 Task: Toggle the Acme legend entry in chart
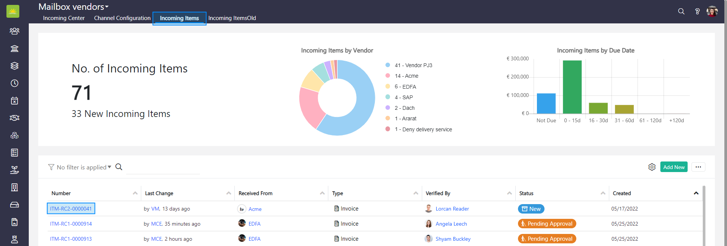coord(406,76)
